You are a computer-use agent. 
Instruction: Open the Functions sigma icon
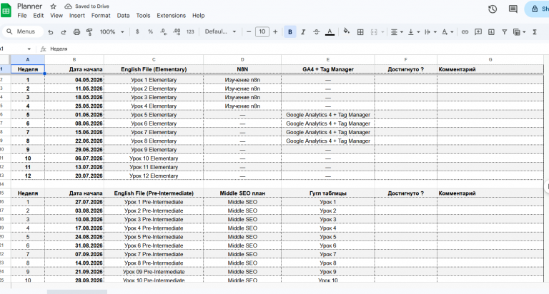pos(535,32)
